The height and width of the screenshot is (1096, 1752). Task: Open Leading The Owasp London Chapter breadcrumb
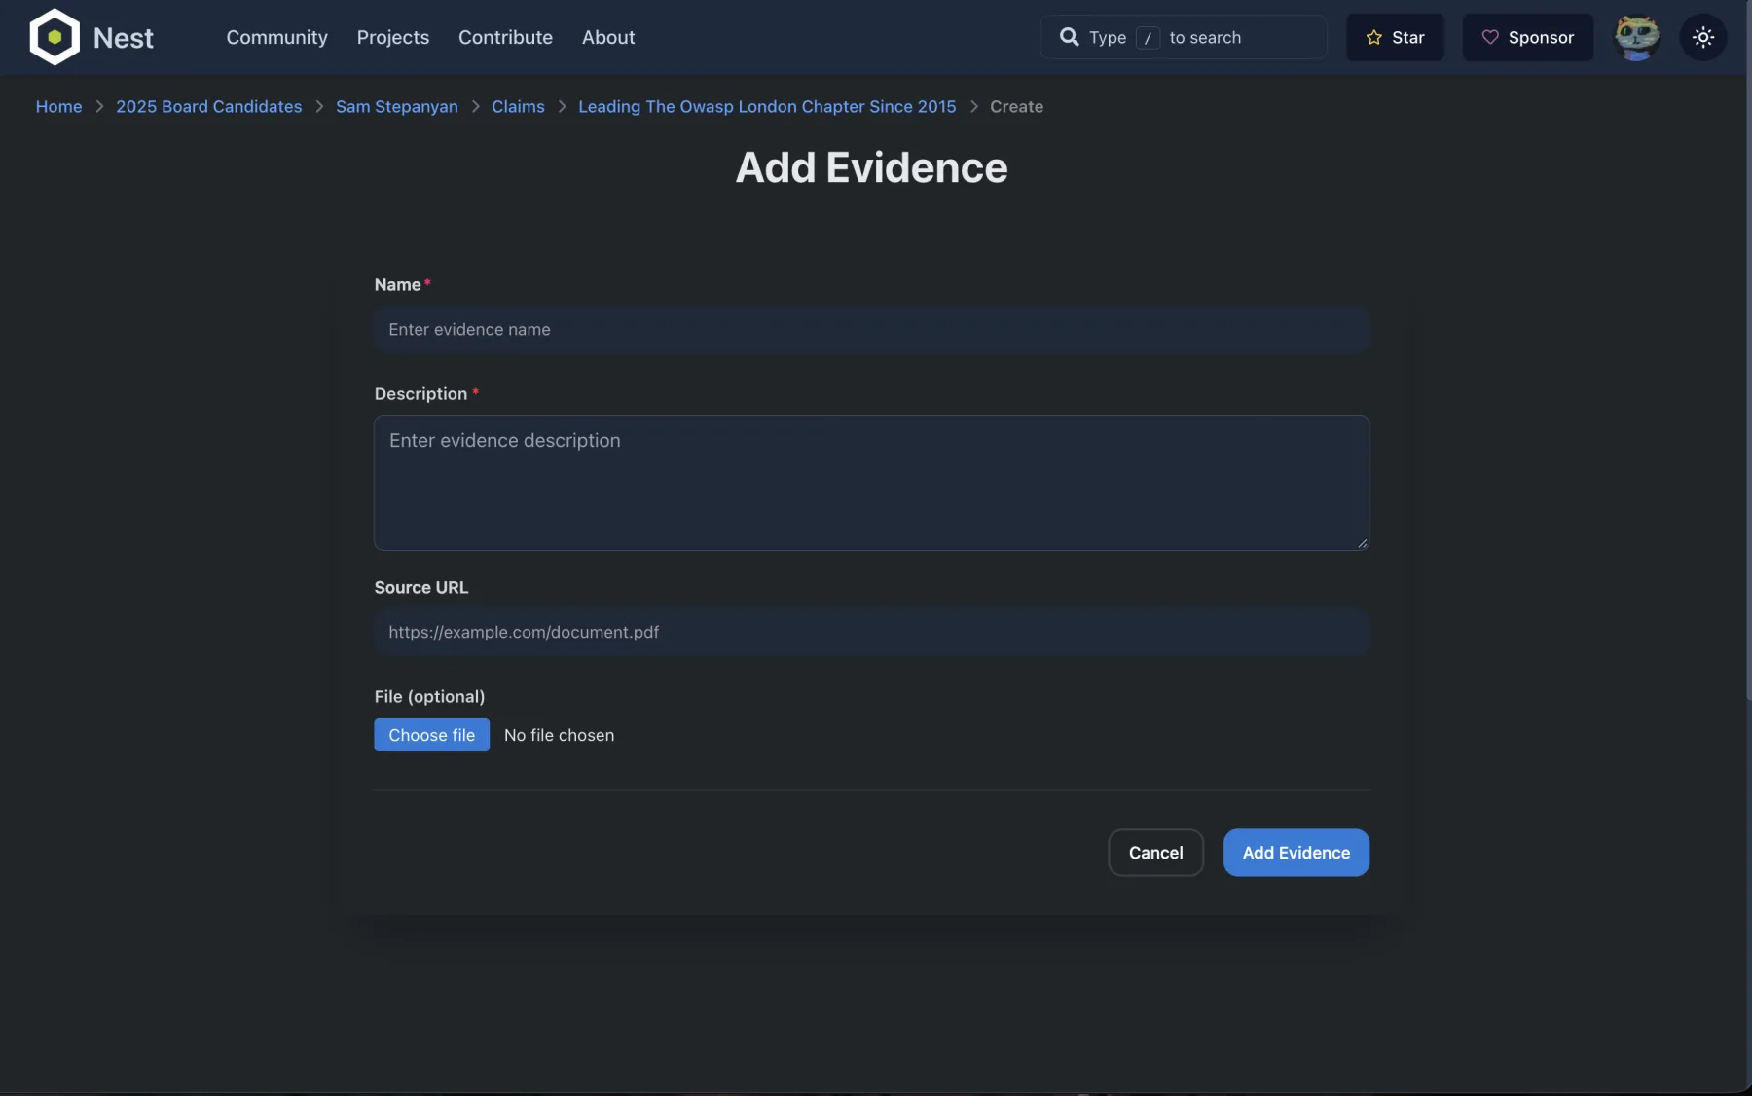[x=767, y=106]
